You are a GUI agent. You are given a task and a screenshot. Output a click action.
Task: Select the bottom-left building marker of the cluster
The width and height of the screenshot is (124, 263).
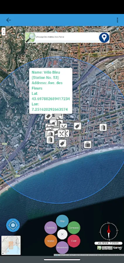click(x=50, y=140)
